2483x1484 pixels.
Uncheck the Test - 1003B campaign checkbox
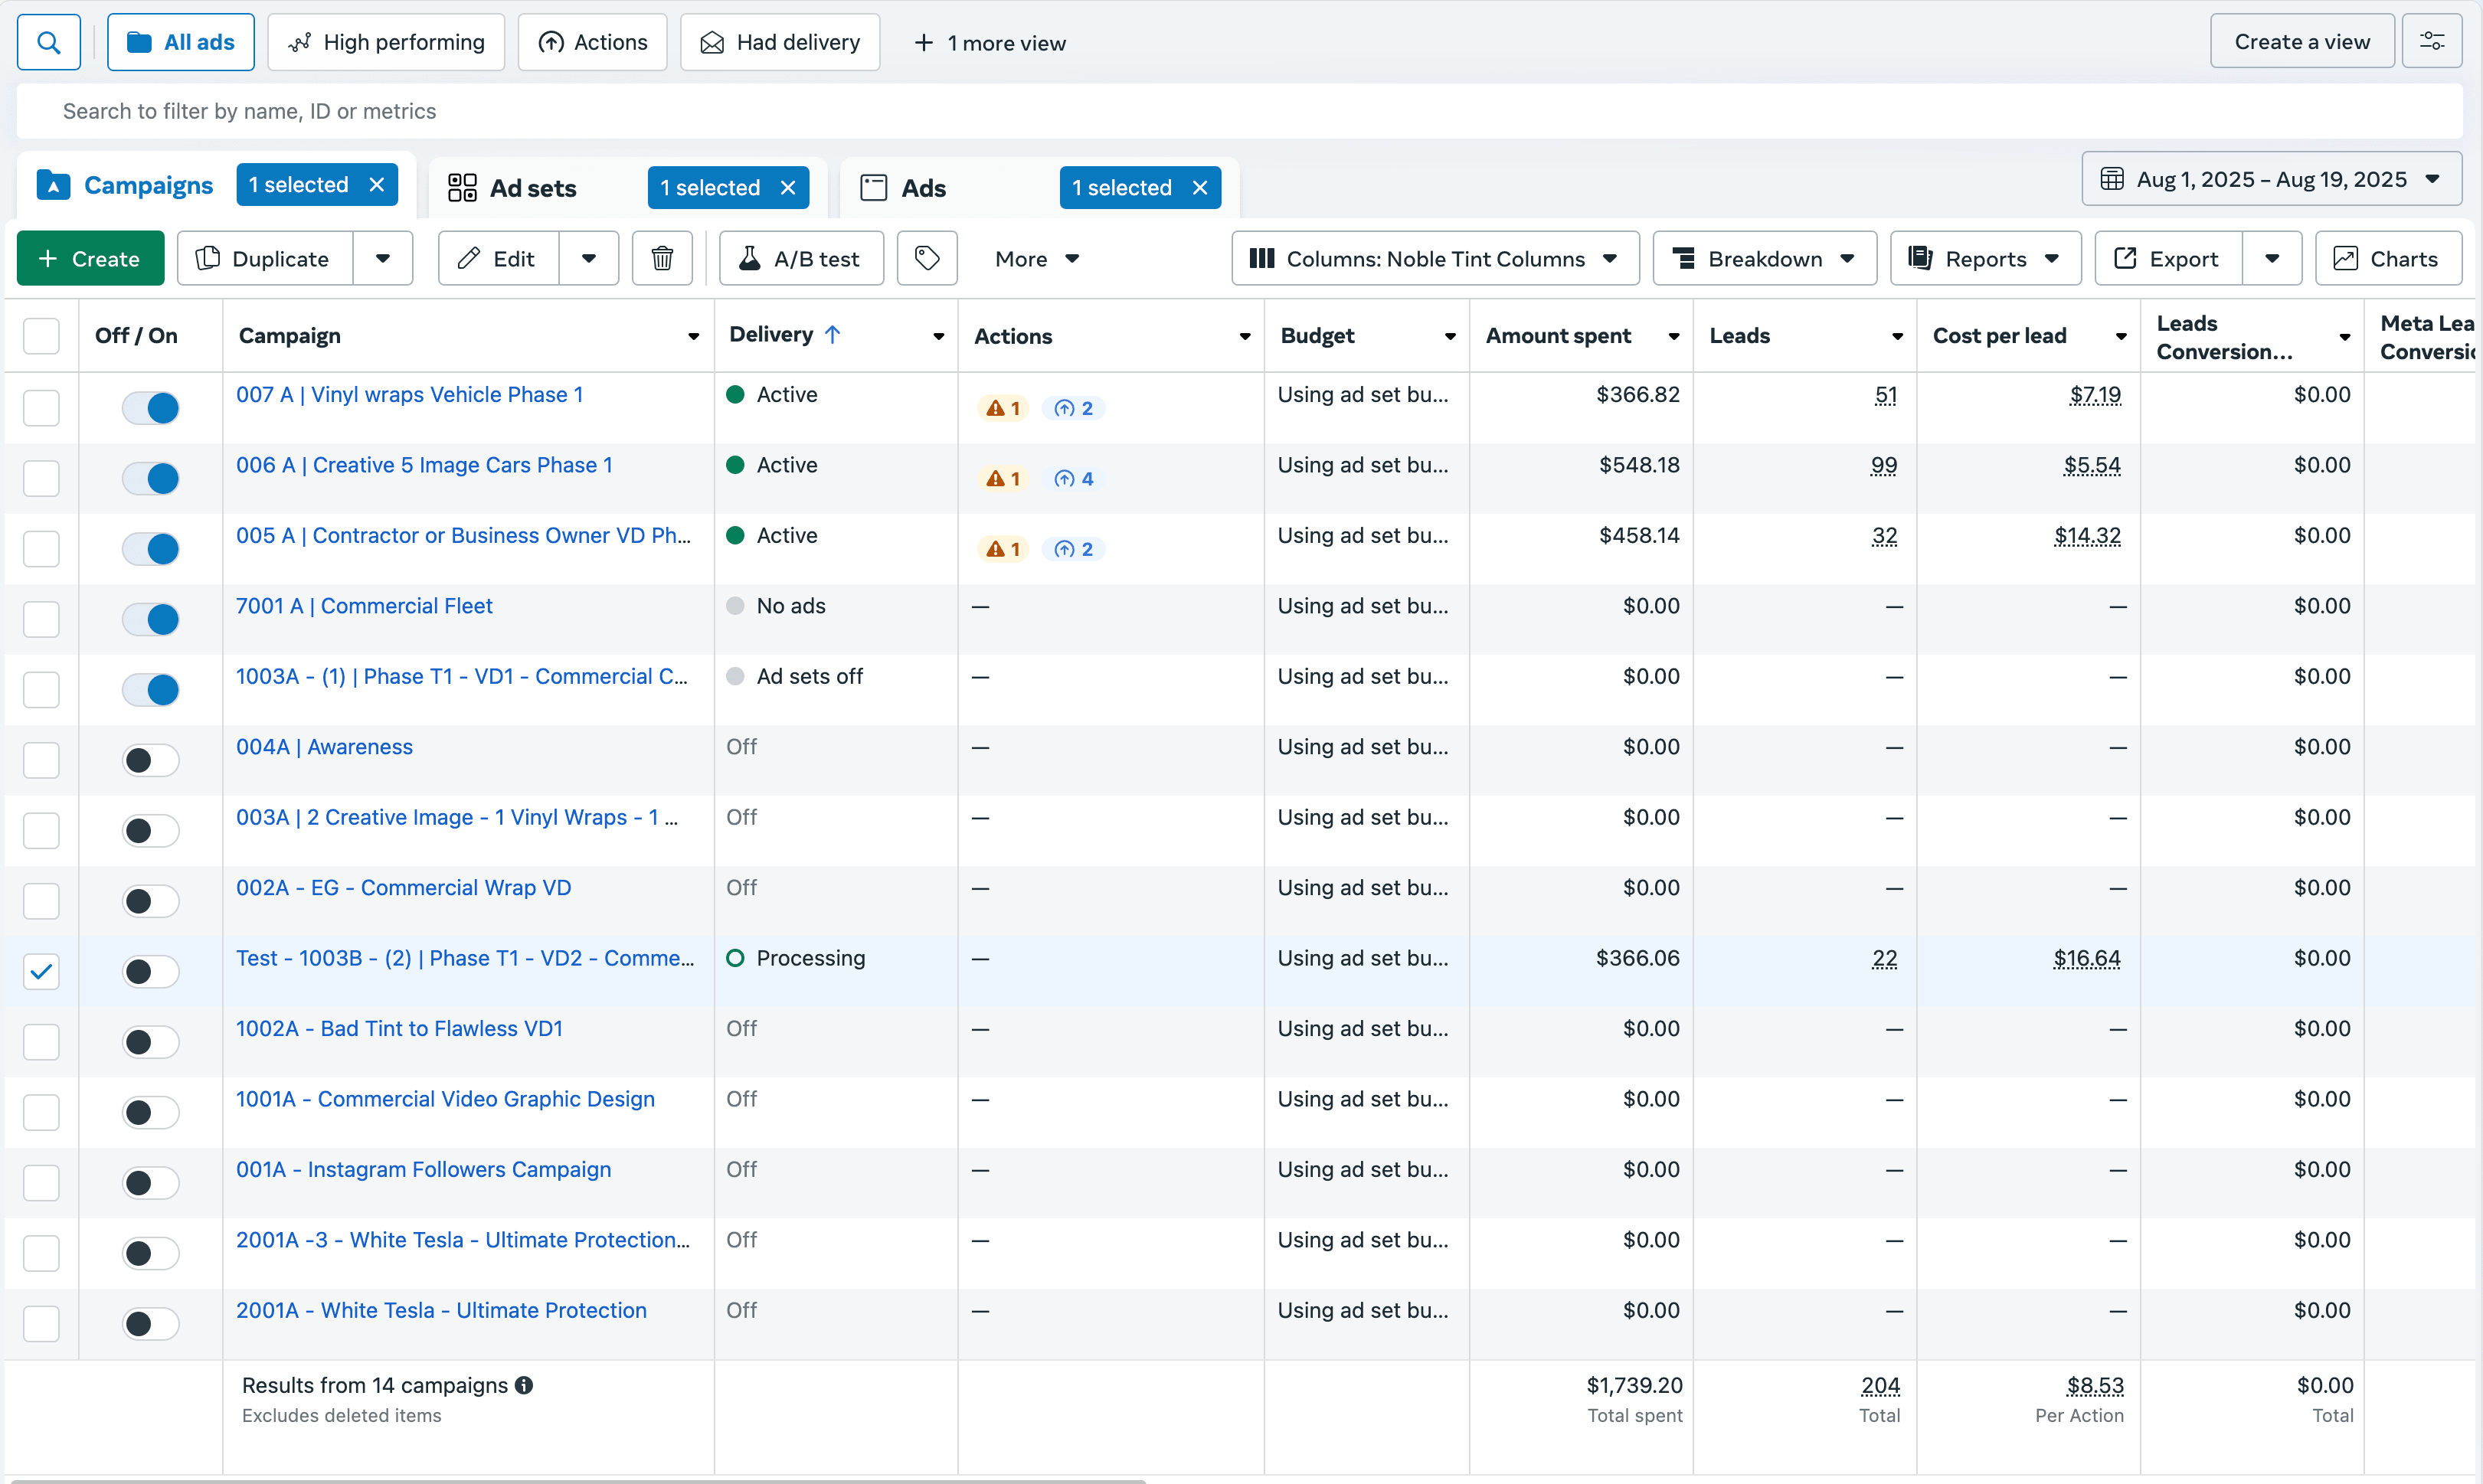coord(41,971)
